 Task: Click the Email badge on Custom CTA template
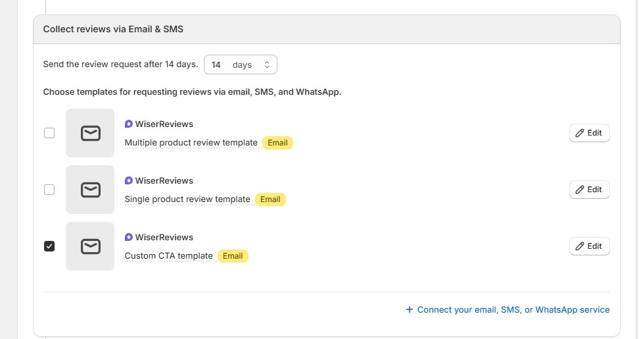point(233,256)
